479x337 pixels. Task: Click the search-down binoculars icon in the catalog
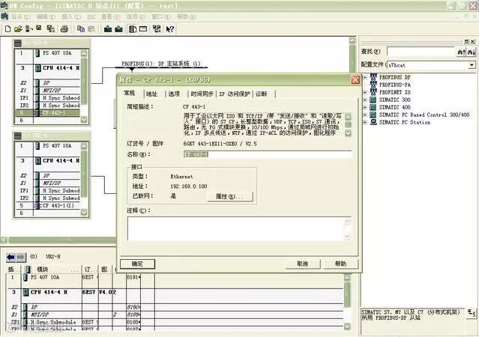coord(472,52)
